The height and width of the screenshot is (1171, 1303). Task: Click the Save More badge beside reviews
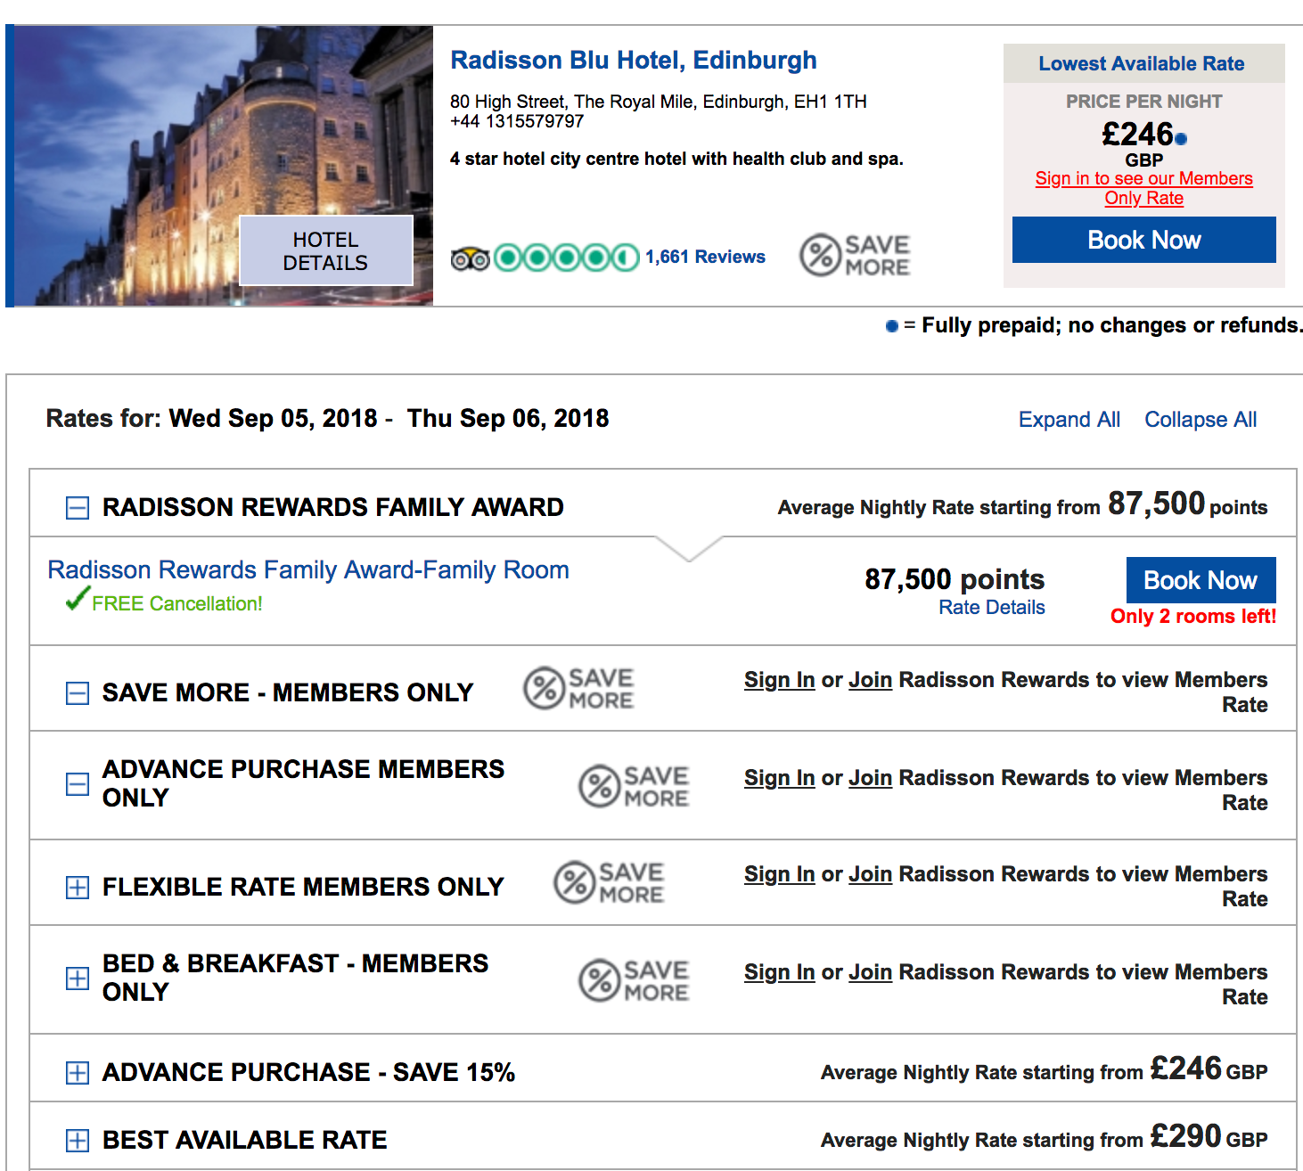pyautogui.click(x=855, y=255)
